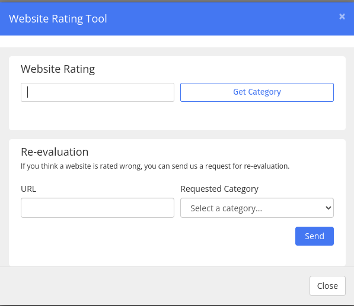The image size is (354, 306).
Task: Click the Requested Category label
Action: coord(219,189)
